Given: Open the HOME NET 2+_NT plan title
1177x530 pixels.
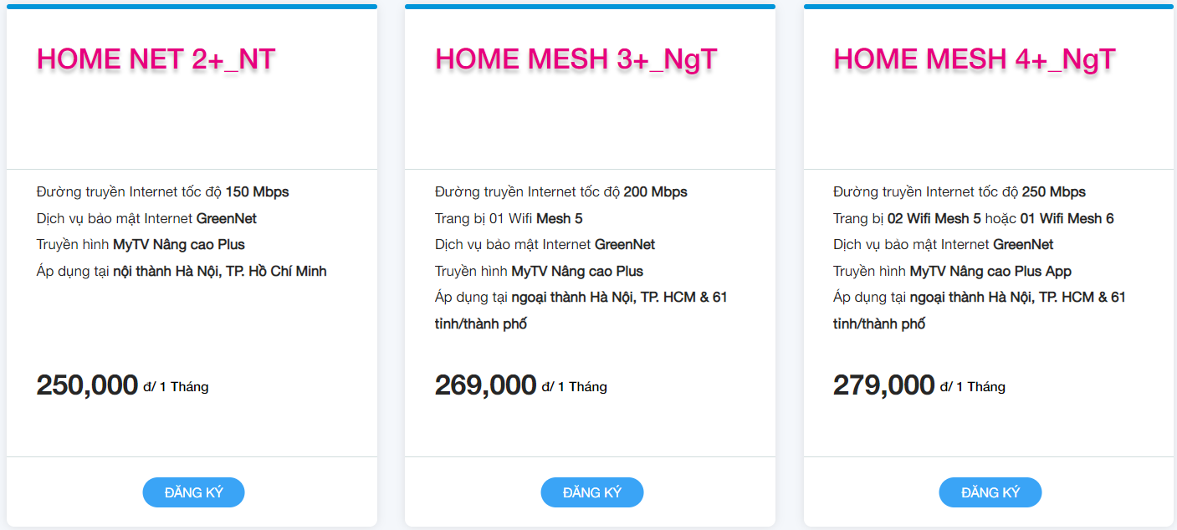Looking at the screenshot, I should pos(156,59).
